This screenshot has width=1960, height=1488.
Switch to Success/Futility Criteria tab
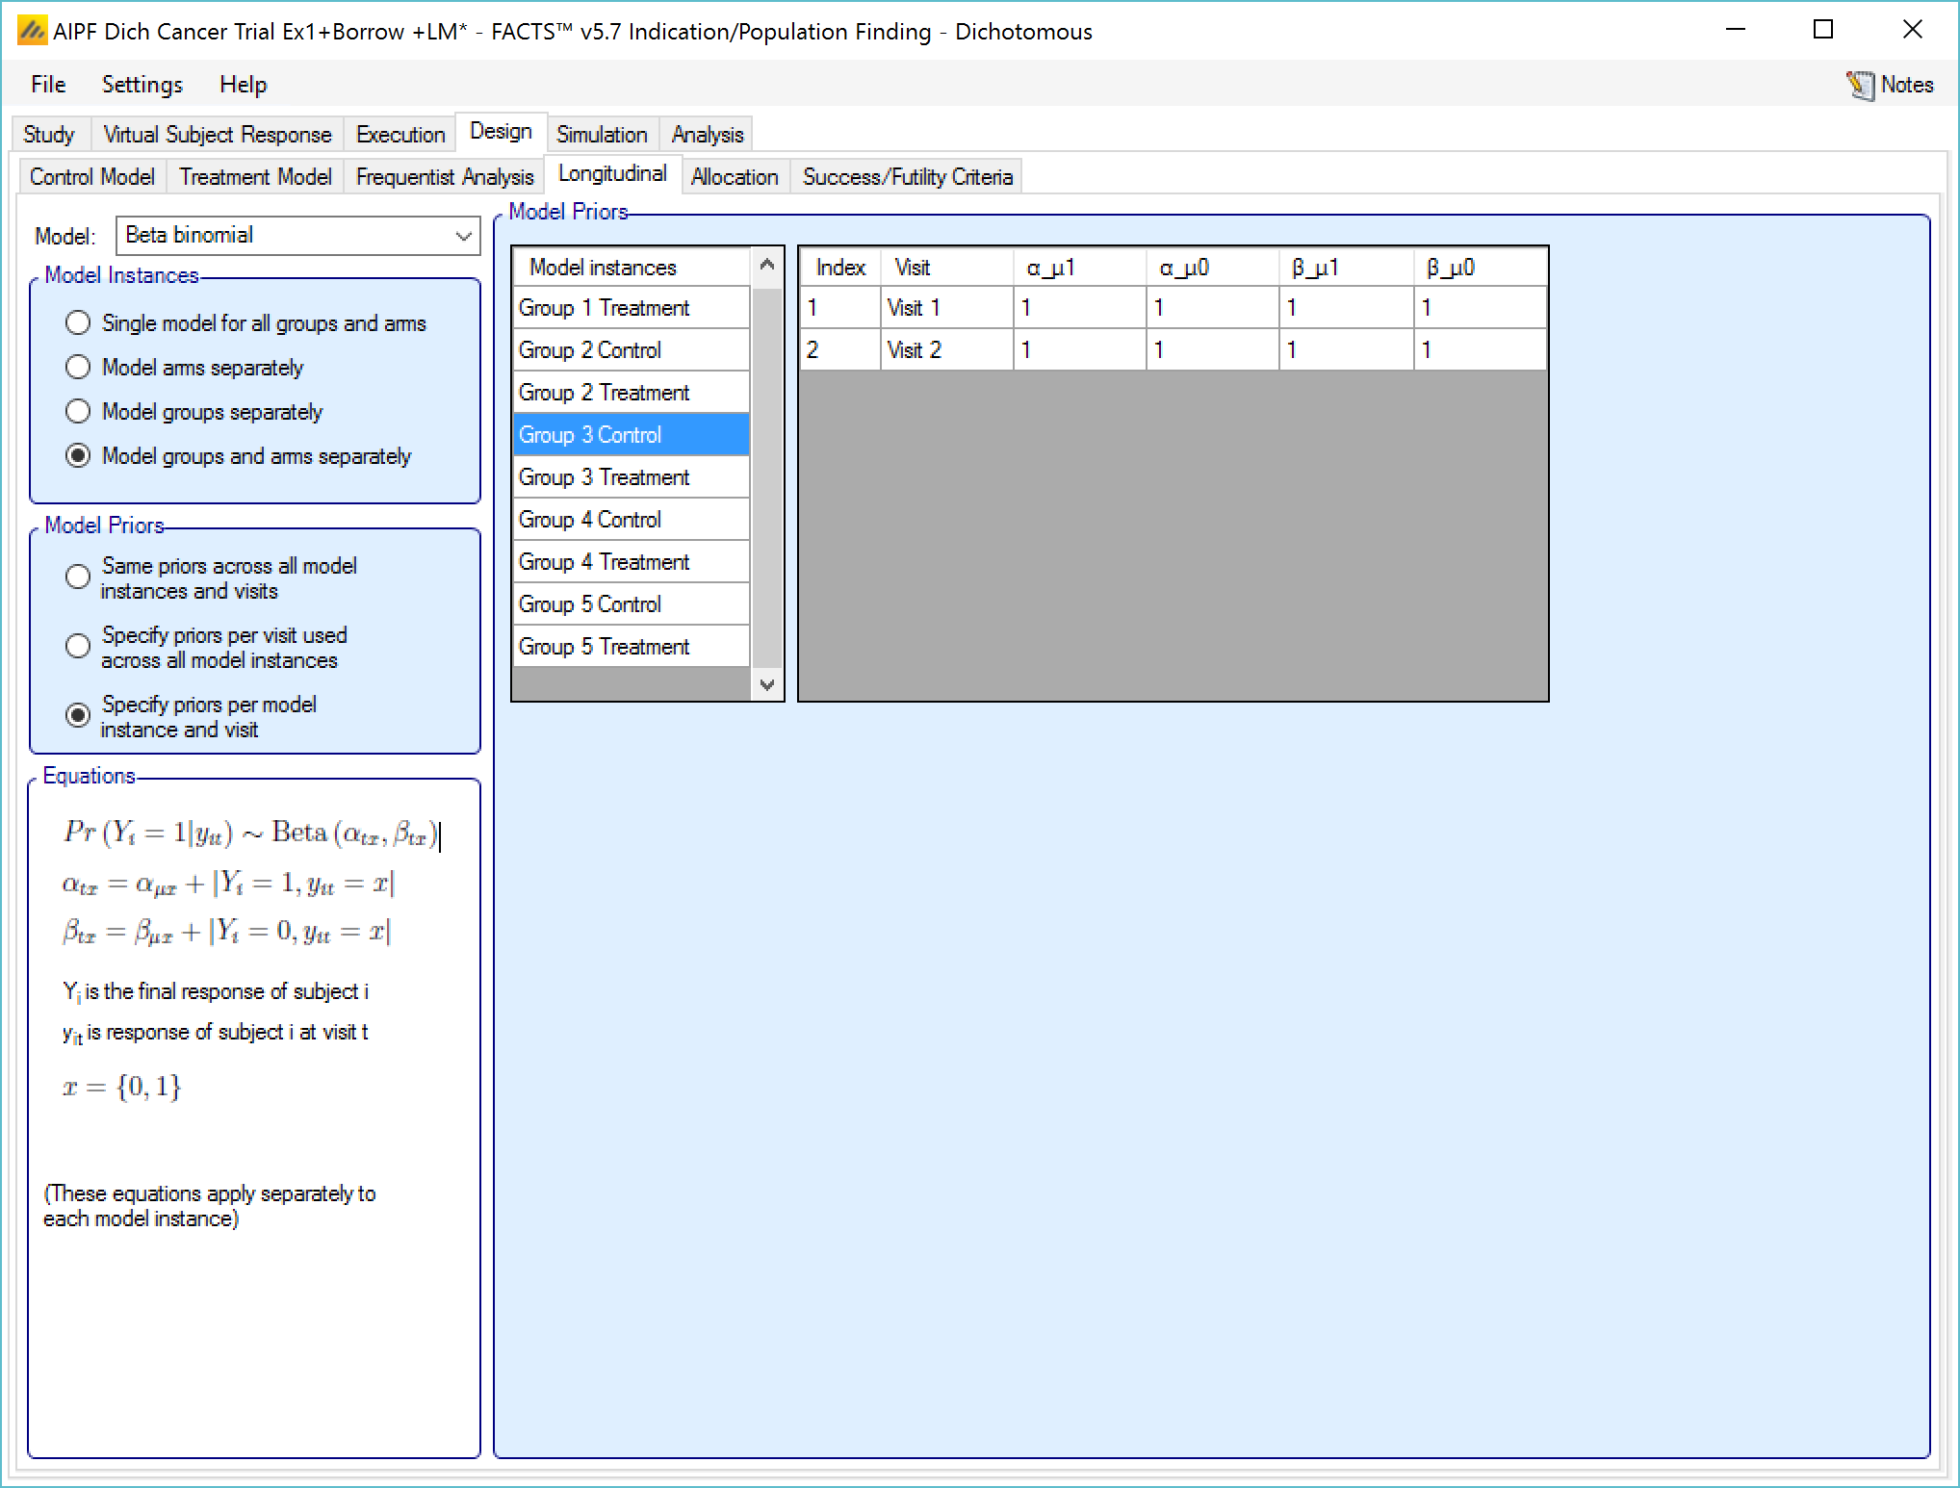[907, 177]
